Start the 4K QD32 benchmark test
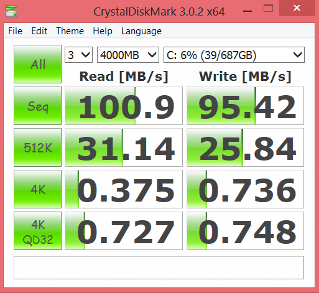 tap(37, 231)
